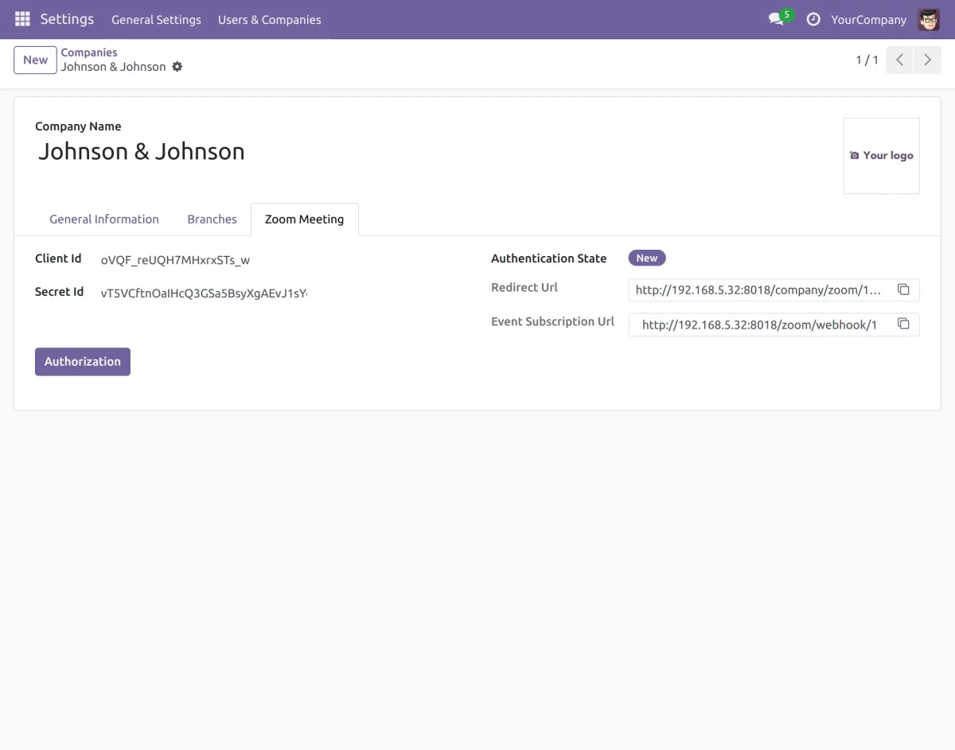Image resolution: width=955 pixels, height=750 pixels.
Task: Go to the next record arrow
Action: 927,60
